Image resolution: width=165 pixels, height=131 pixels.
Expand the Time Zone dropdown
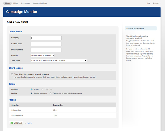tap(58, 60)
